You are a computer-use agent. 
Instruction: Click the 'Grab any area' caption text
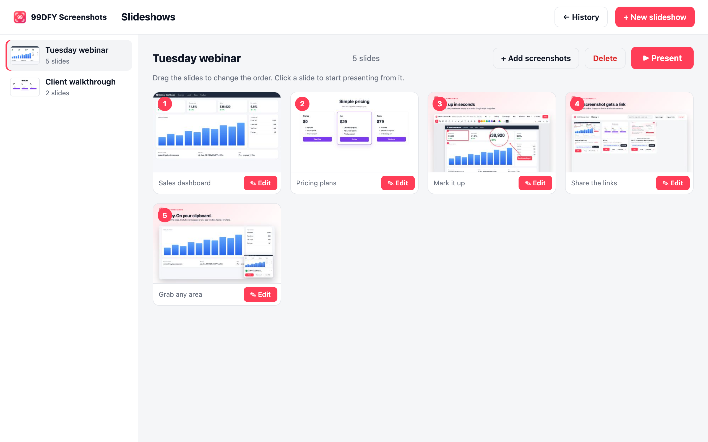180,294
